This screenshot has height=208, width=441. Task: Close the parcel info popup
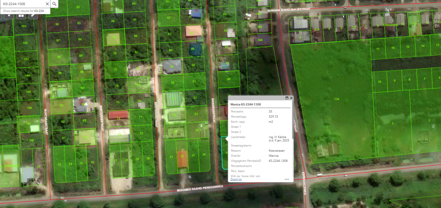[292, 98]
